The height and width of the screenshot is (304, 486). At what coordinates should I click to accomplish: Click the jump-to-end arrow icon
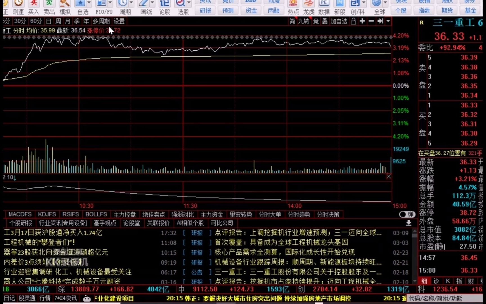click(x=380, y=21)
